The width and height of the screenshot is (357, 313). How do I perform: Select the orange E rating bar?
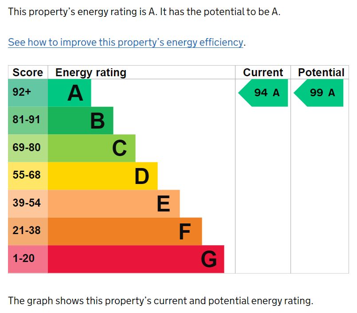click(x=114, y=203)
